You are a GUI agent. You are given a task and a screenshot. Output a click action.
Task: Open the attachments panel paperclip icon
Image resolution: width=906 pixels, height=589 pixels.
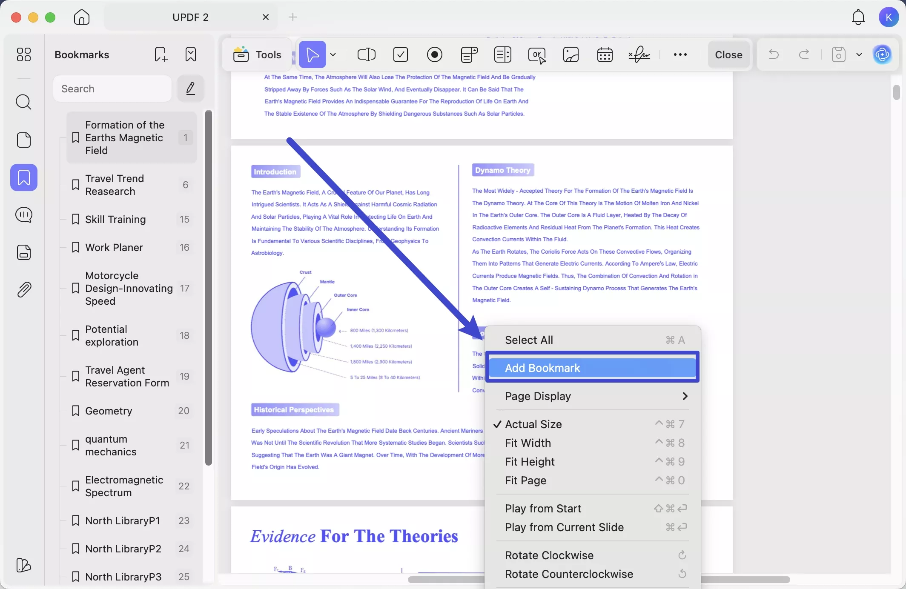(x=24, y=290)
